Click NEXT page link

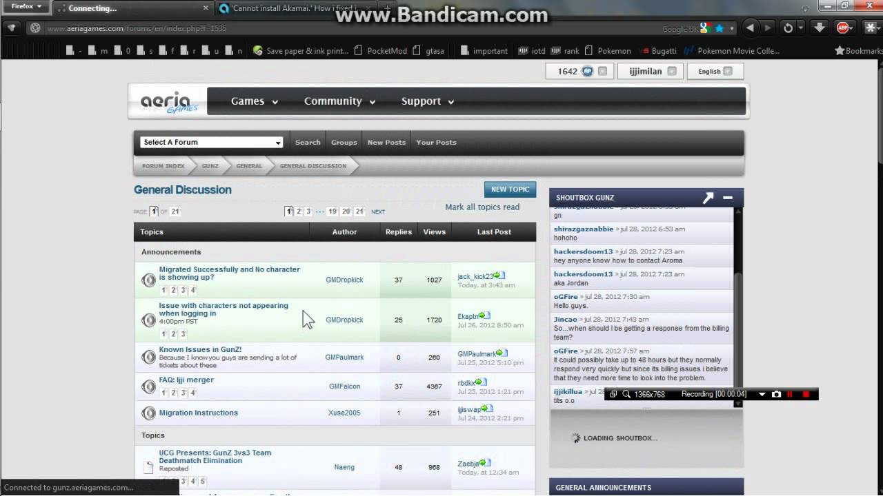[378, 212]
